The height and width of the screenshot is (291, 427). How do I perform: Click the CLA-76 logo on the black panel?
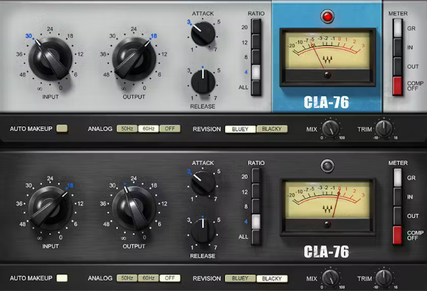(x=326, y=252)
